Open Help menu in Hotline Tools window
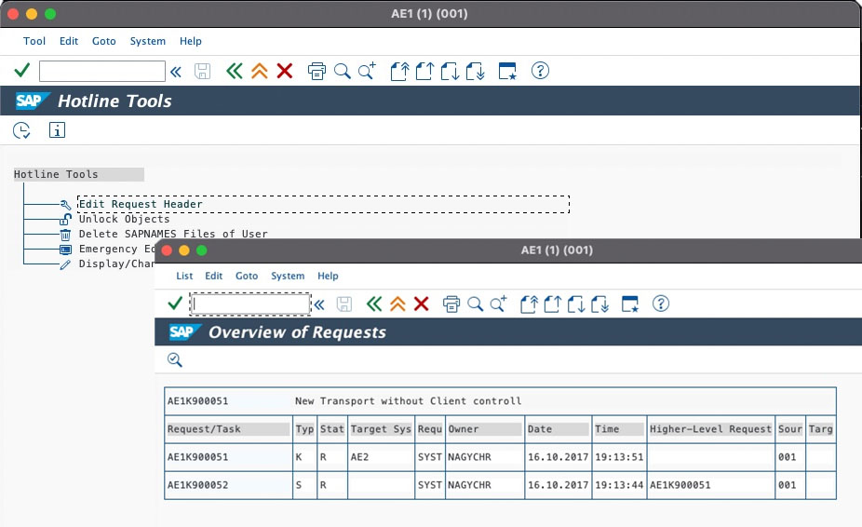This screenshot has height=527, width=862. click(190, 41)
